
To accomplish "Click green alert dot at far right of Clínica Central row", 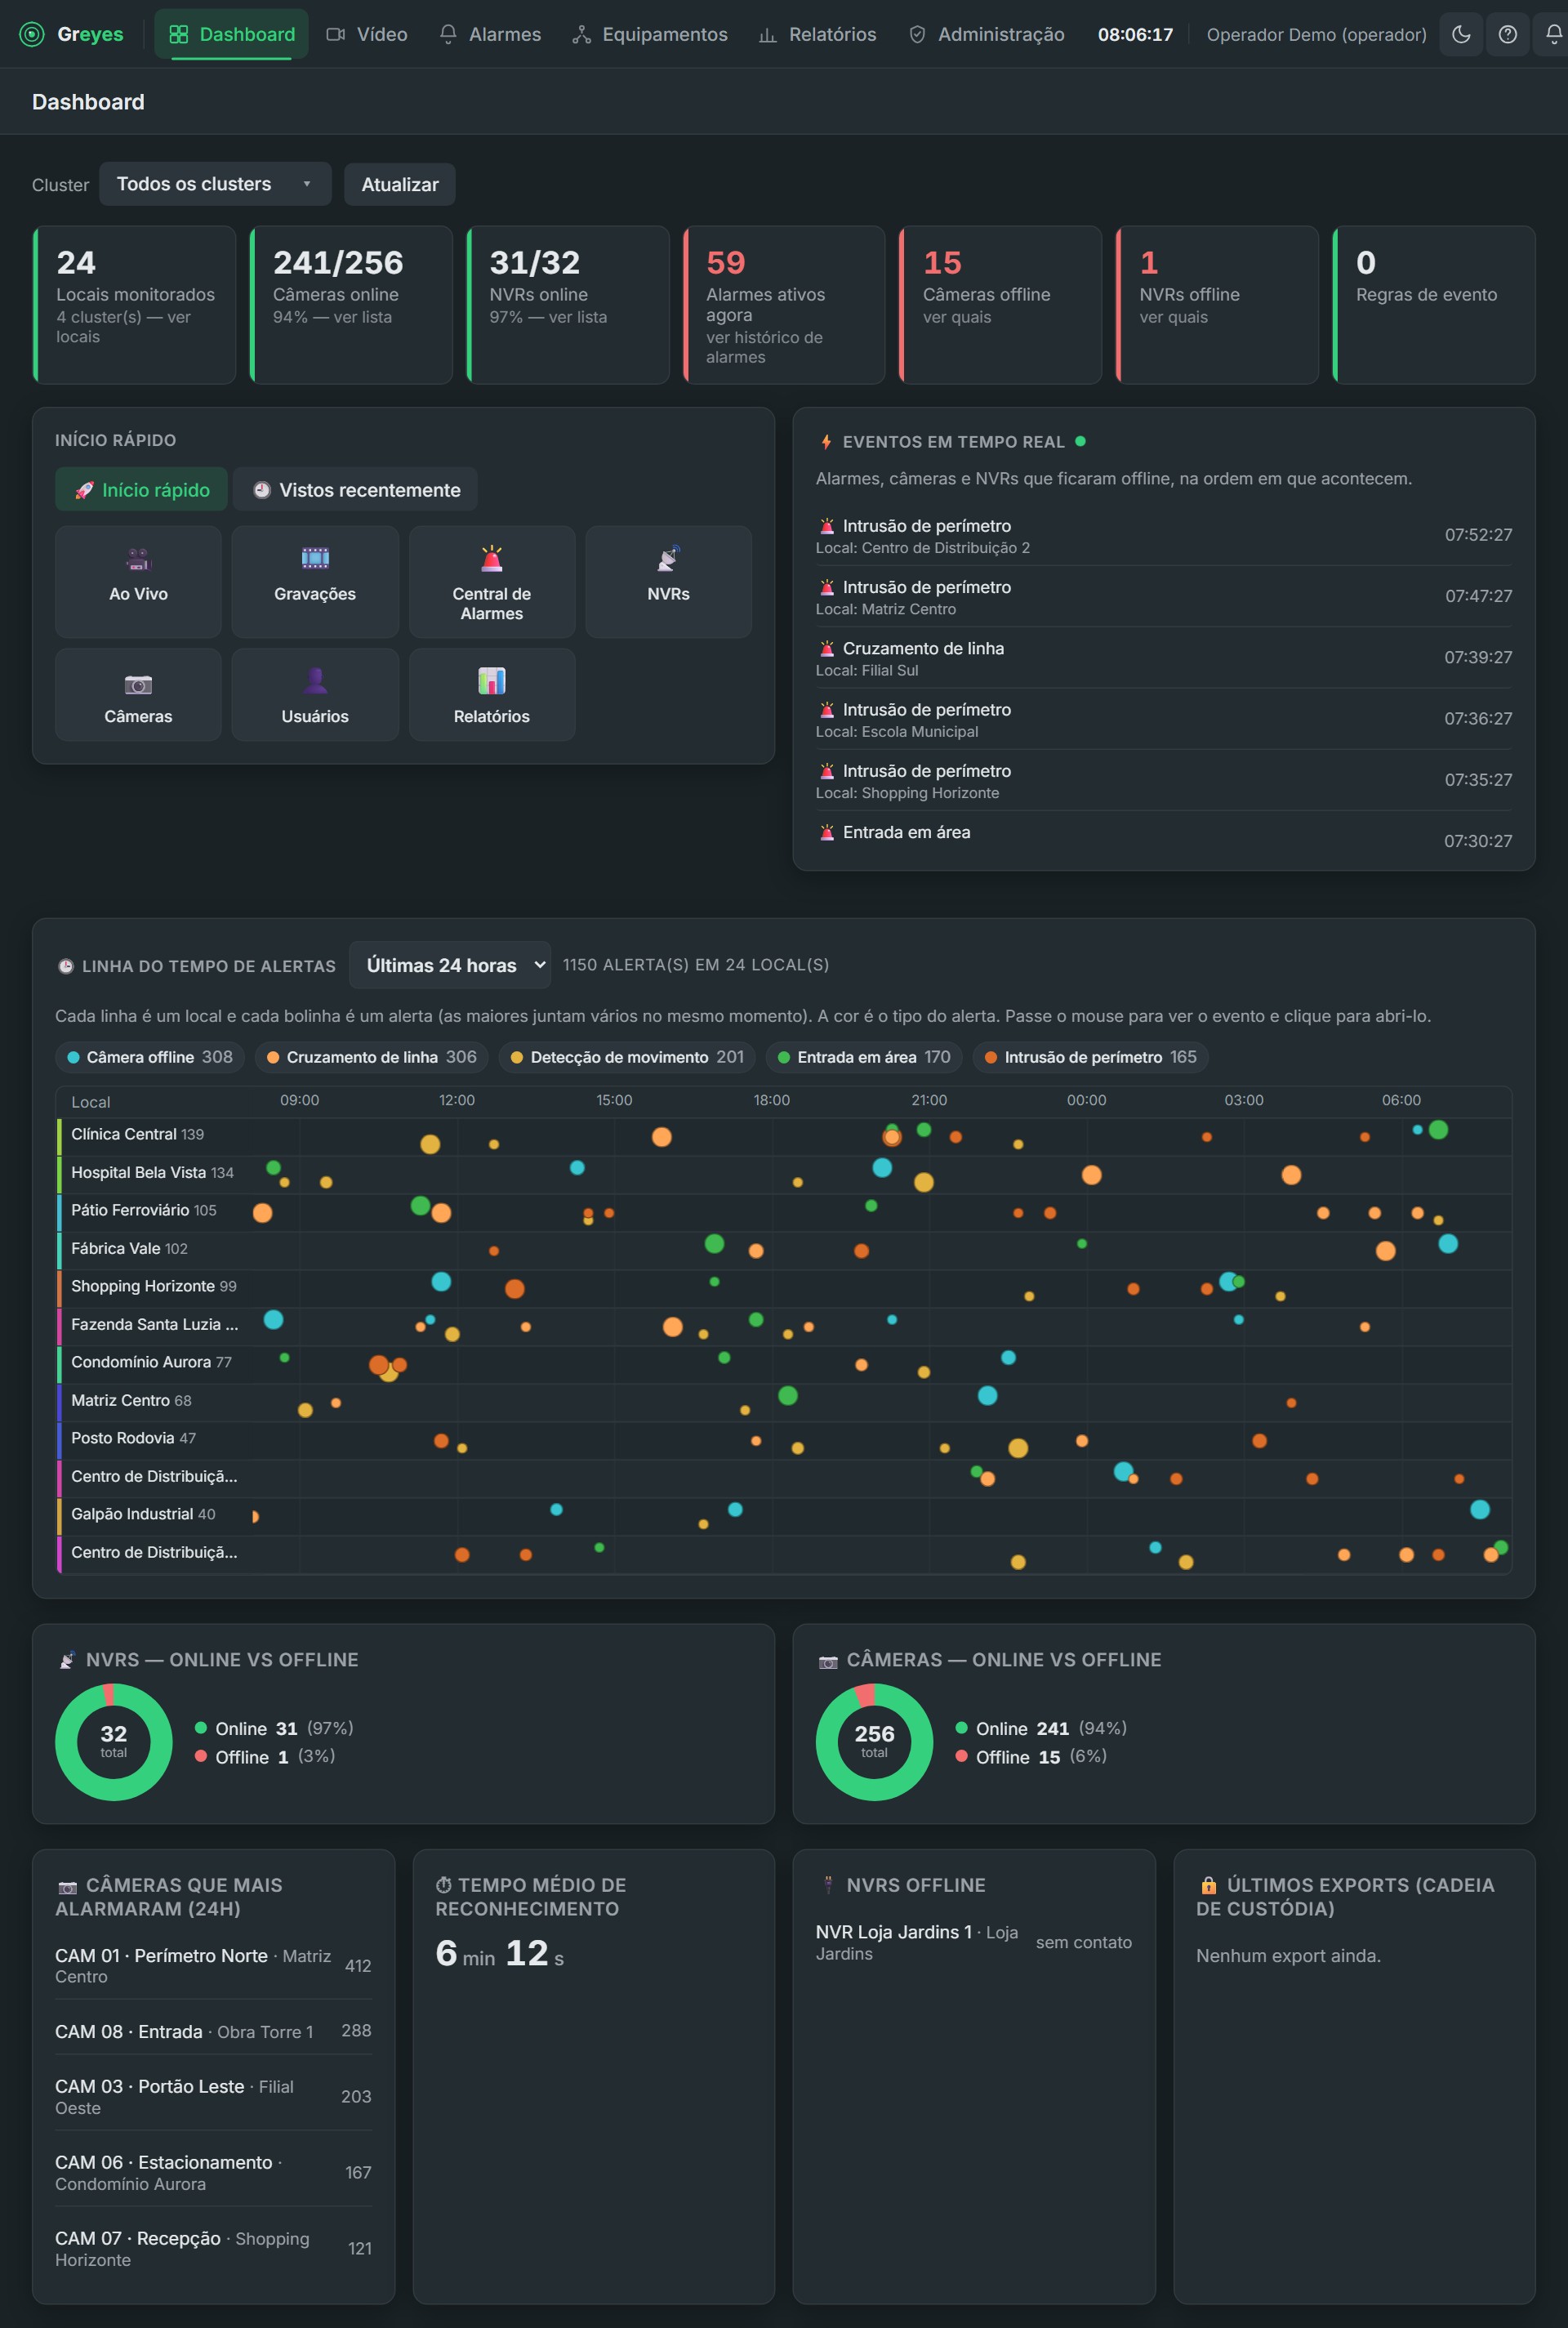I will coord(1438,1130).
